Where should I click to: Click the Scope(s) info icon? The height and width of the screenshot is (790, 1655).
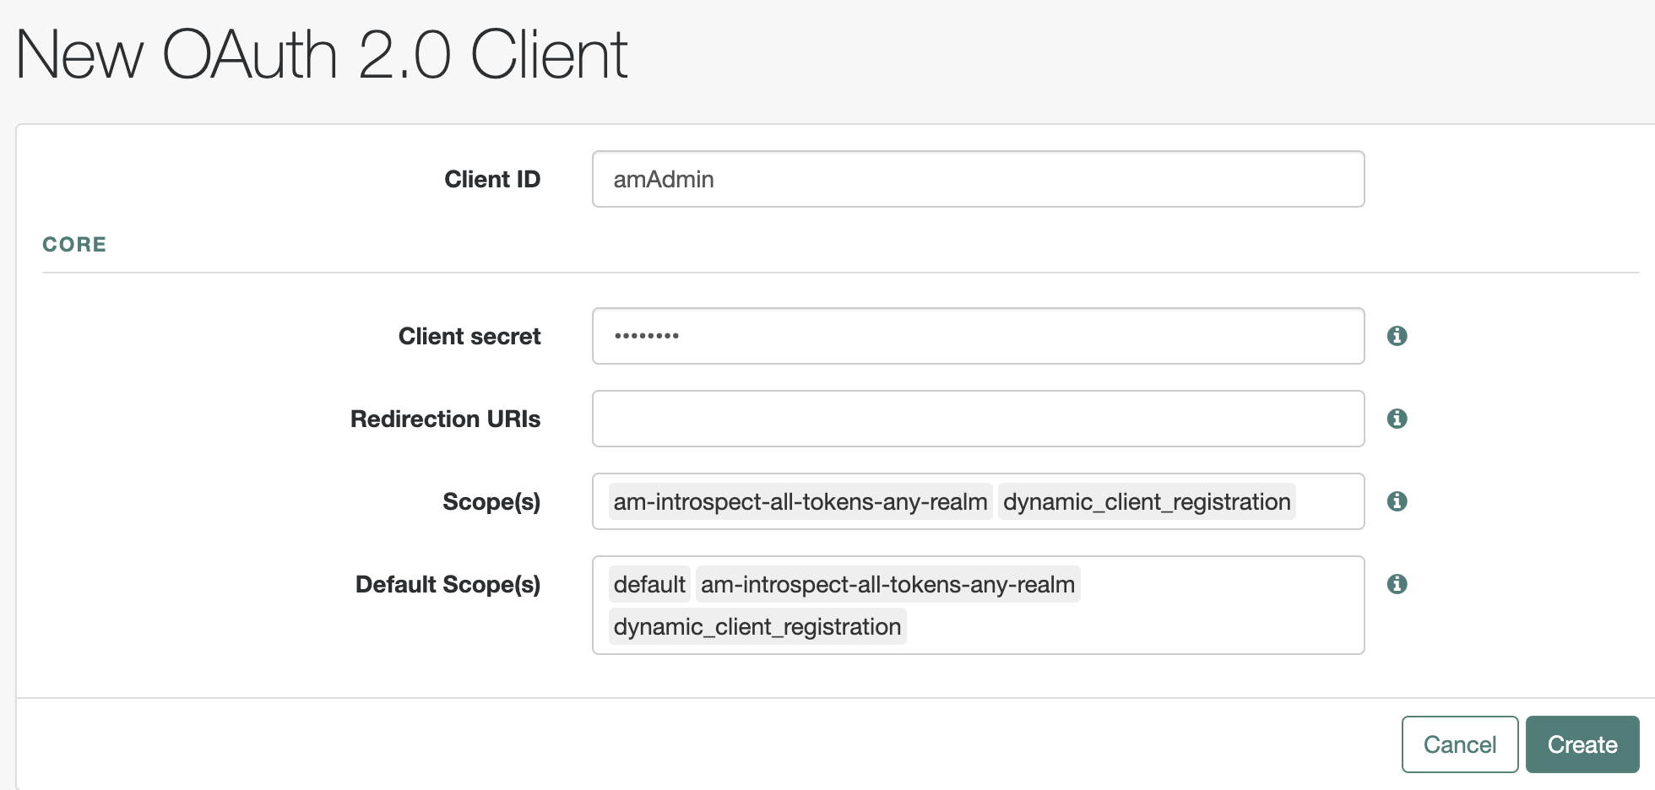pyautogui.click(x=1397, y=501)
